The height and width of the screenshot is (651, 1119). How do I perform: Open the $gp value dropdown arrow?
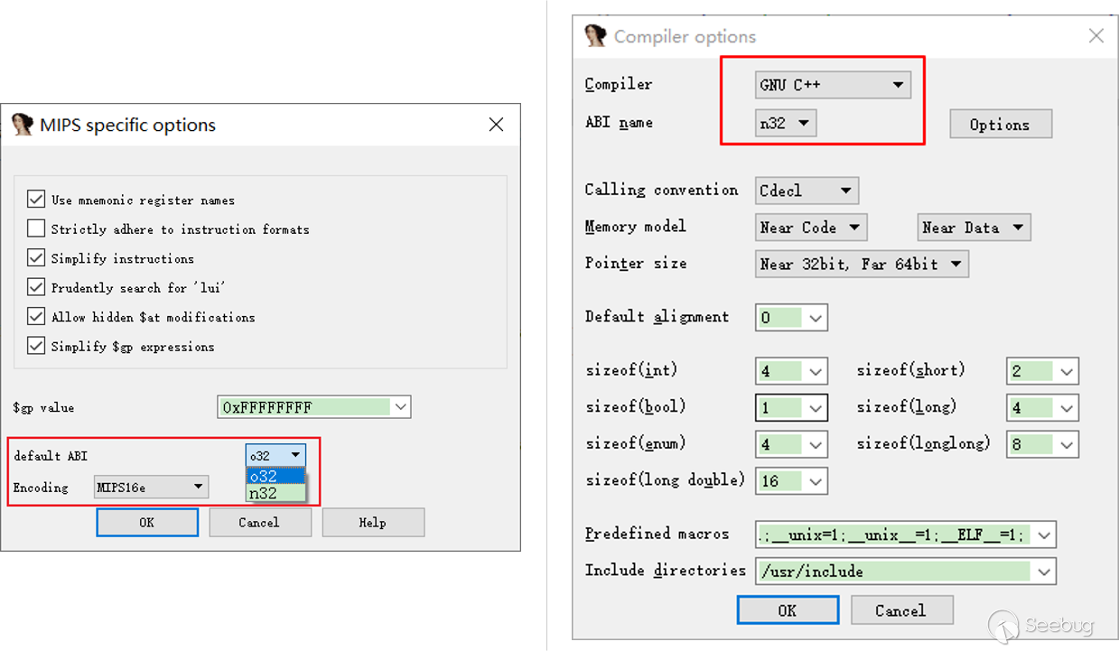tap(400, 407)
